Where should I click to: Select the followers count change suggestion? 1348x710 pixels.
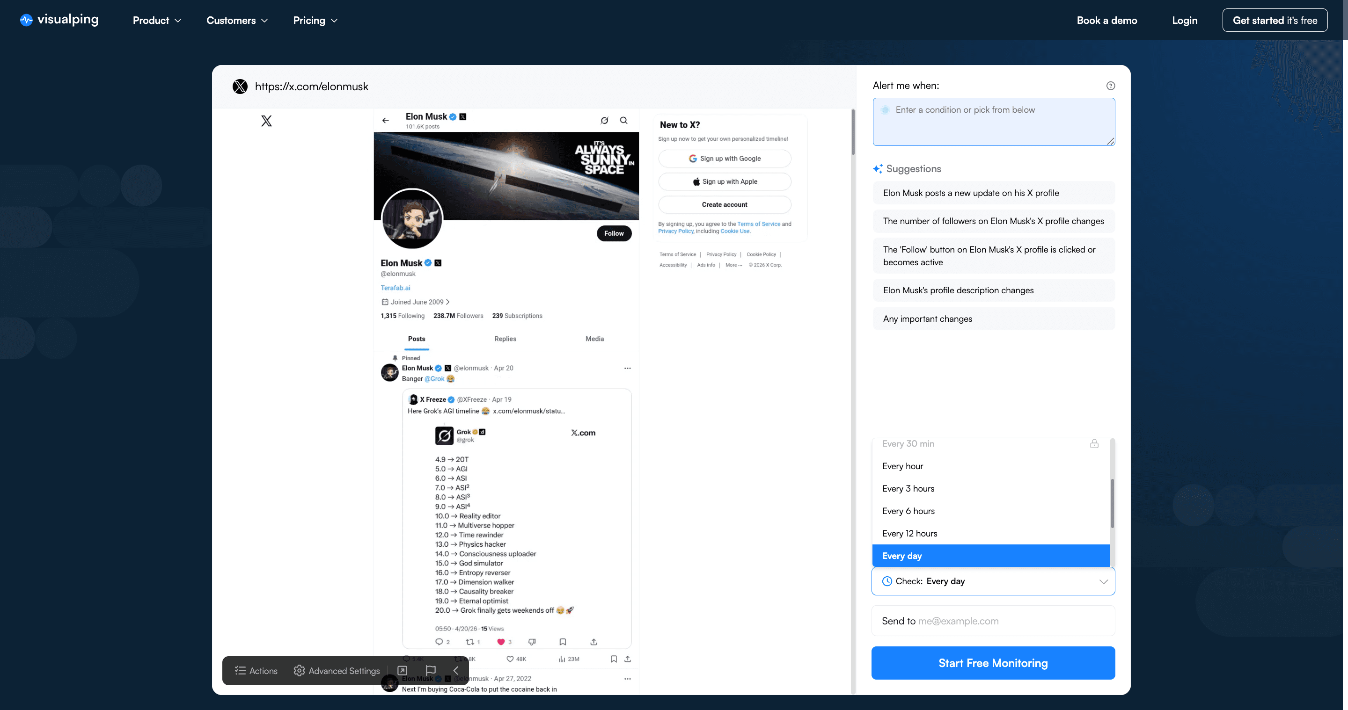tap(993, 221)
